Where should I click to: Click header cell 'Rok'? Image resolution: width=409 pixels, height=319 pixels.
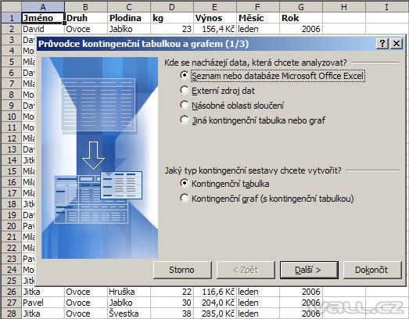(301, 18)
